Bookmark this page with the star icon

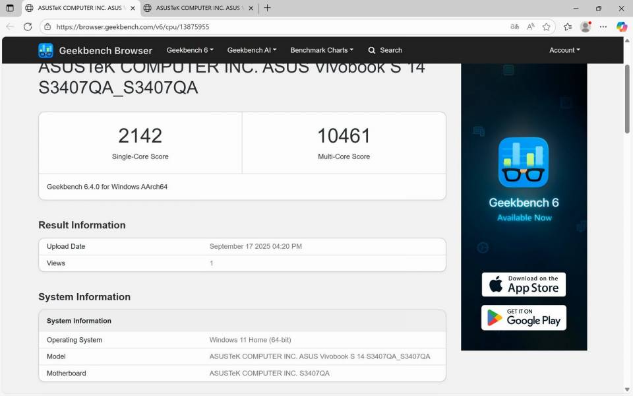tap(547, 27)
